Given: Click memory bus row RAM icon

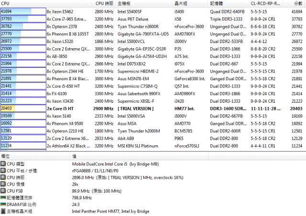Looking at the screenshot, I should pos(3,198).
